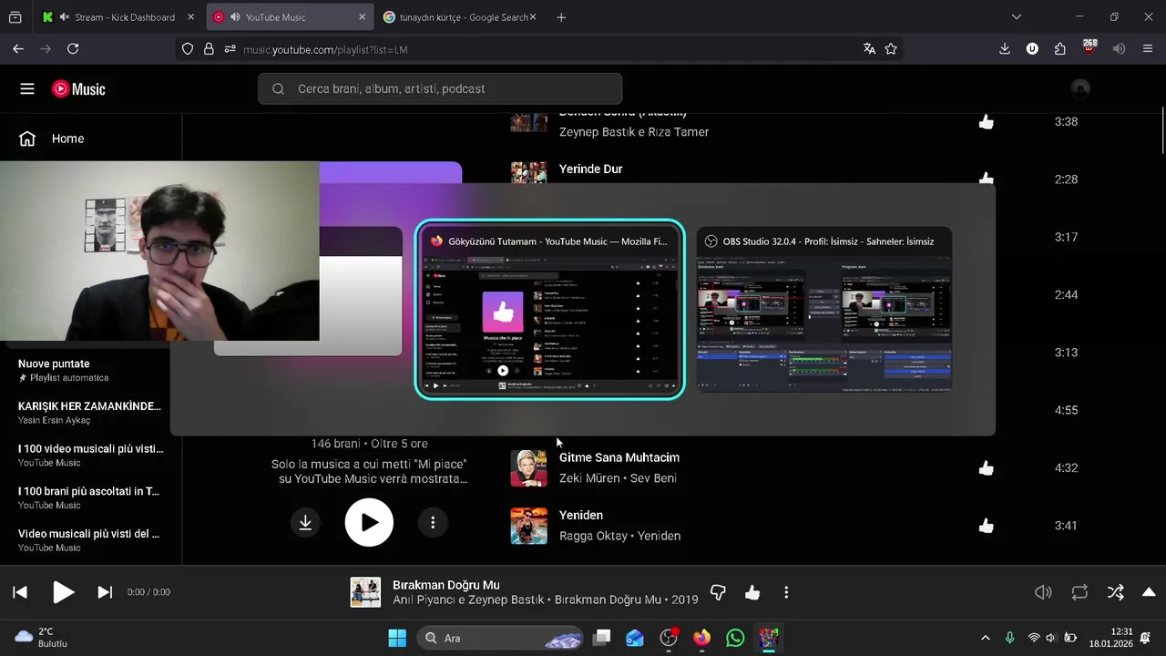Open the translate page icon in address bar
This screenshot has height=656, width=1166.
click(869, 49)
